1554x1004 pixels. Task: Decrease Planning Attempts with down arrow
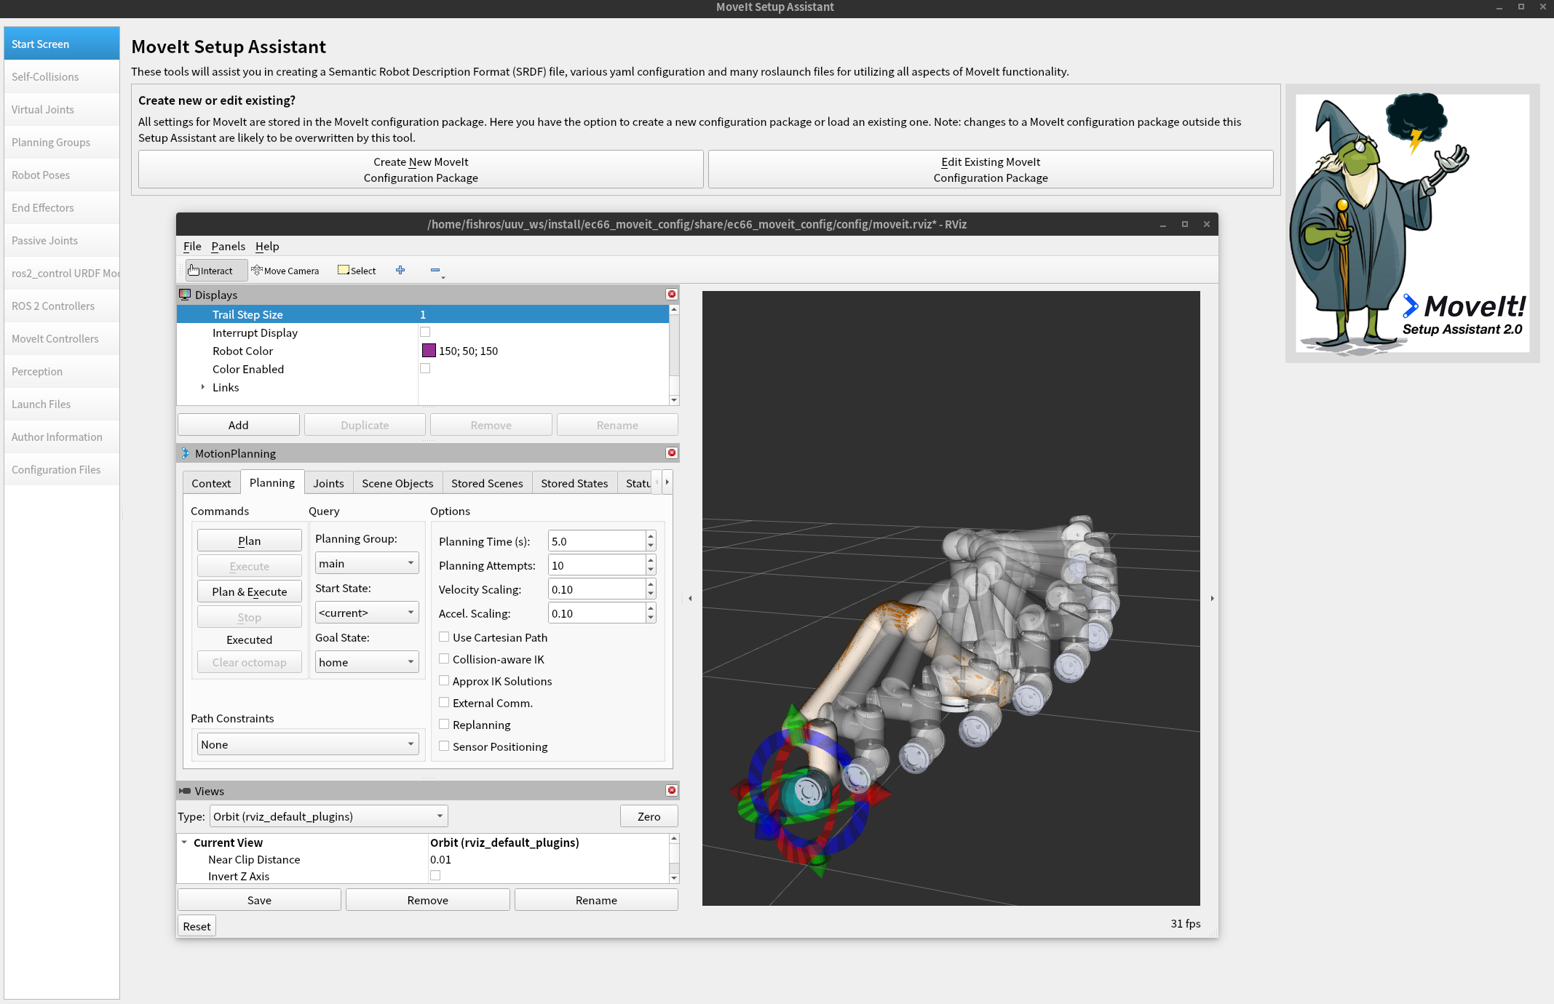651,570
